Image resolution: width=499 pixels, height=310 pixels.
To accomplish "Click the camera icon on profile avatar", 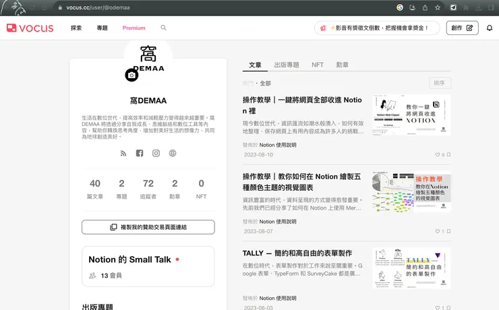I will [131, 75].
